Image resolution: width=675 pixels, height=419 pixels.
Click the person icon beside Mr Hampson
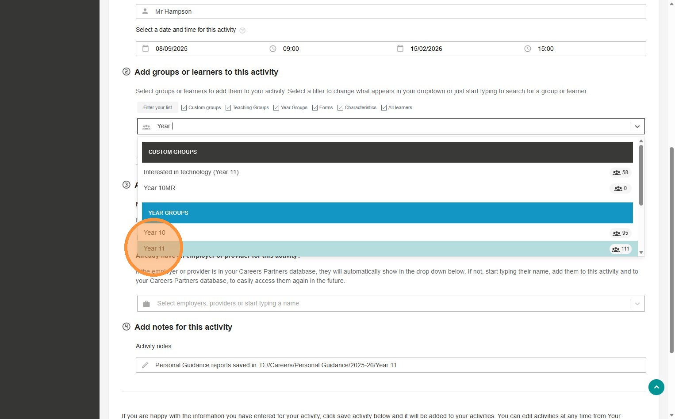click(x=145, y=11)
